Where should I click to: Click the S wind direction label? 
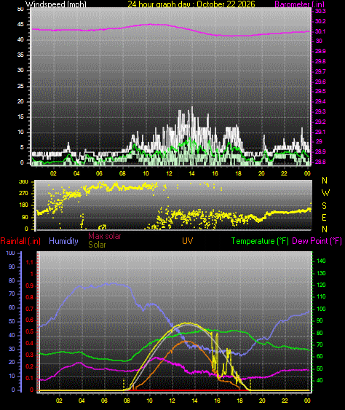(325, 206)
